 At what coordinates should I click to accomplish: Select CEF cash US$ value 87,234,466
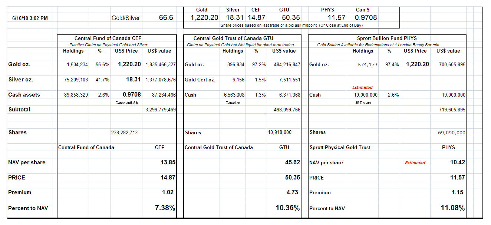click(x=164, y=95)
